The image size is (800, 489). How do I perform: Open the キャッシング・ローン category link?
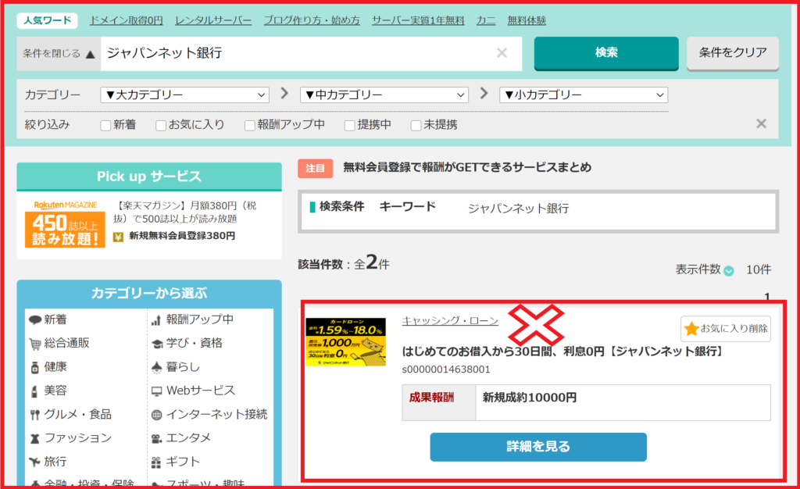(x=450, y=321)
